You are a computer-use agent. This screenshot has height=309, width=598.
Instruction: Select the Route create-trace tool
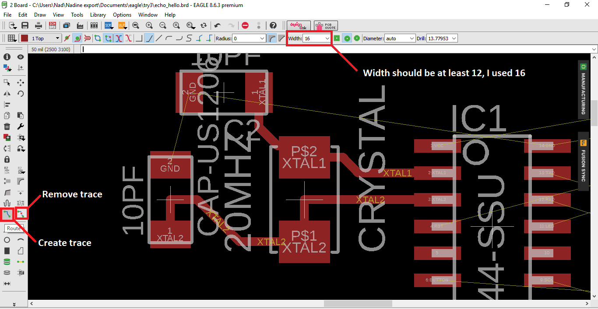coord(7,214)
